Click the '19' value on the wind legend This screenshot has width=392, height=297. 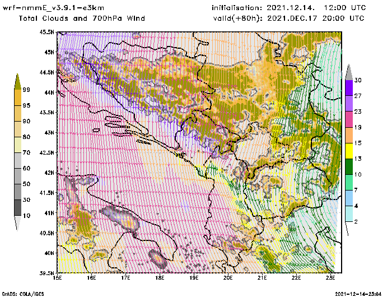pyautogui.click(x=358, y=127)
